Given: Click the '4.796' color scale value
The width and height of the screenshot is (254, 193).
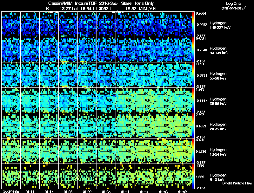Looking at the screenshot, I should coord(200,165).
